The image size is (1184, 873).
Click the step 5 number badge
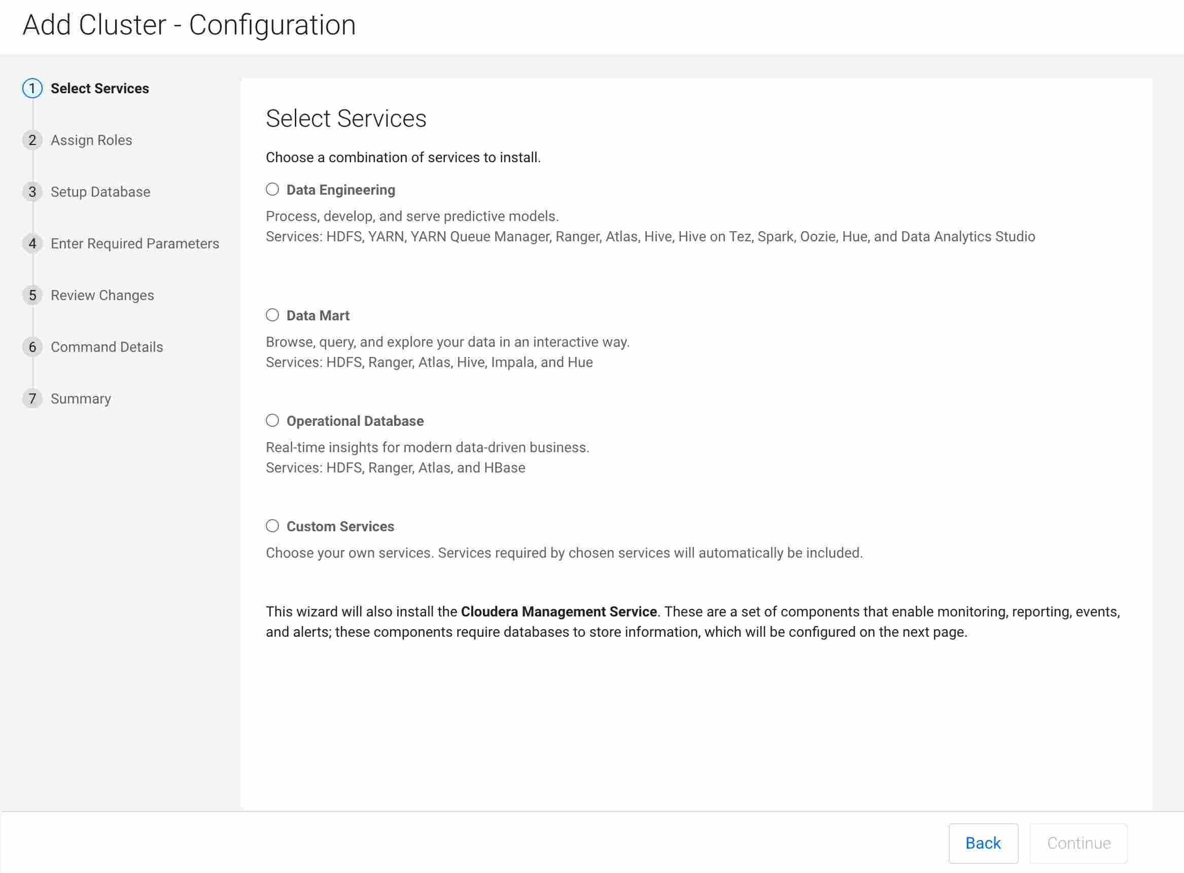[x=32, y=295]
